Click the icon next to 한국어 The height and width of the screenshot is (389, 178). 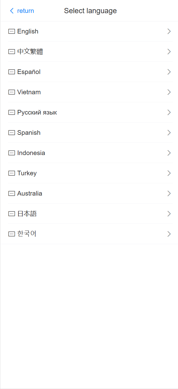12,234
